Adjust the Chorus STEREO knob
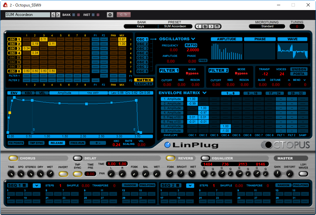This screenshot has width=316, height=215. pos(31,174)
